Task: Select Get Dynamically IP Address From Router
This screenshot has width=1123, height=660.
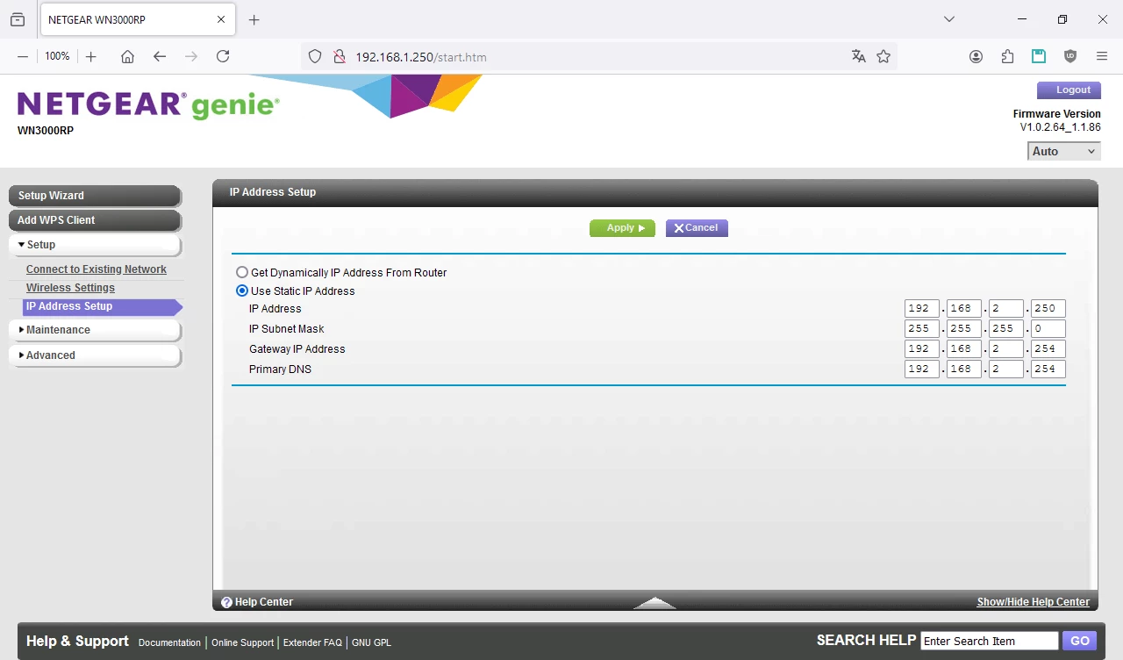Action: pos(242,273)
